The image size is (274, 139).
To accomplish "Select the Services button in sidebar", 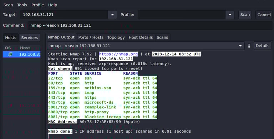I will coord(30,37).
